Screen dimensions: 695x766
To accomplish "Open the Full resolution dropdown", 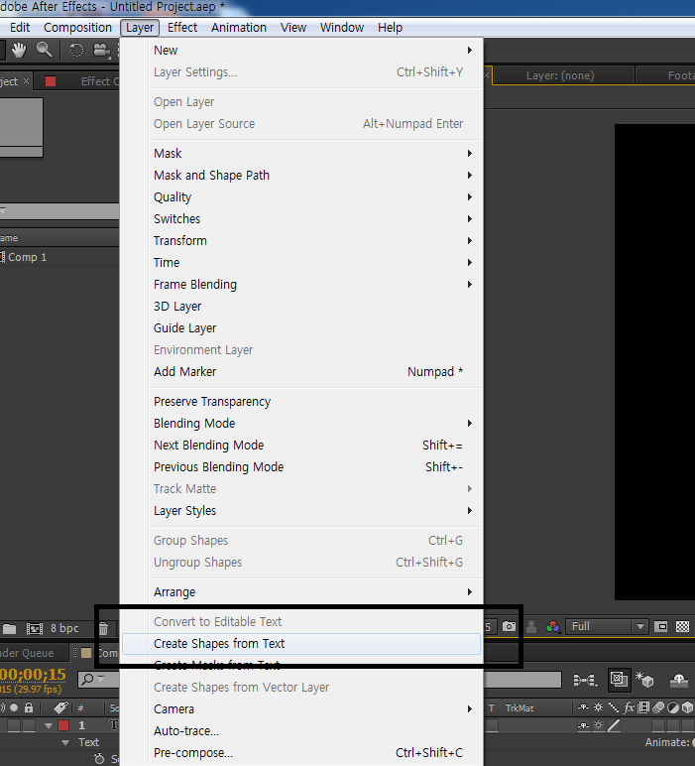I will 606,626.
